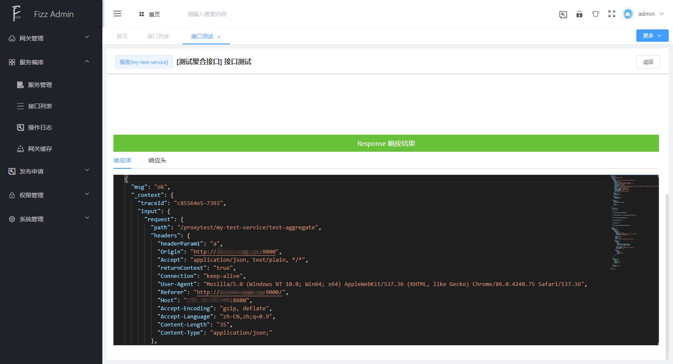The width and height of the screenshot is (673, 364).
Task: Click the search input 请输入搜索内容
Action: [x=207, y=14]
